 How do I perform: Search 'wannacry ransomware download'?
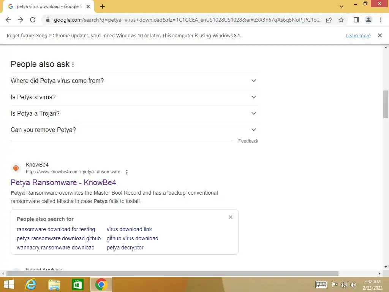[x=55, y=248]
